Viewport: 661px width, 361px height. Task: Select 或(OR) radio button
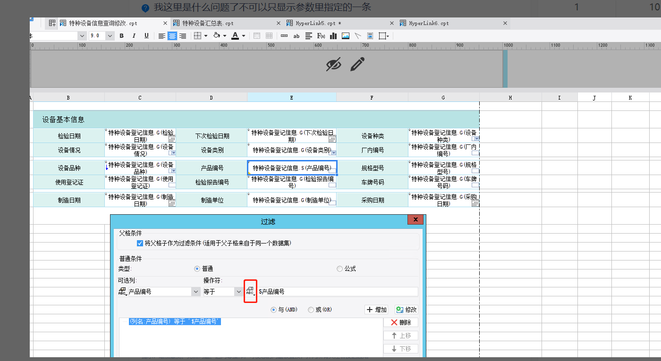coord(311,310)
